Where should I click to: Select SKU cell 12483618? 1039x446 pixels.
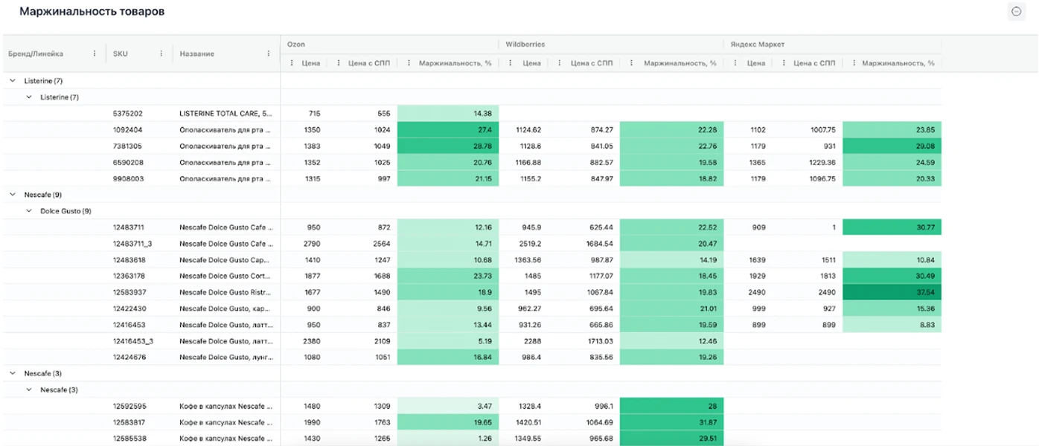click(129, 260)
